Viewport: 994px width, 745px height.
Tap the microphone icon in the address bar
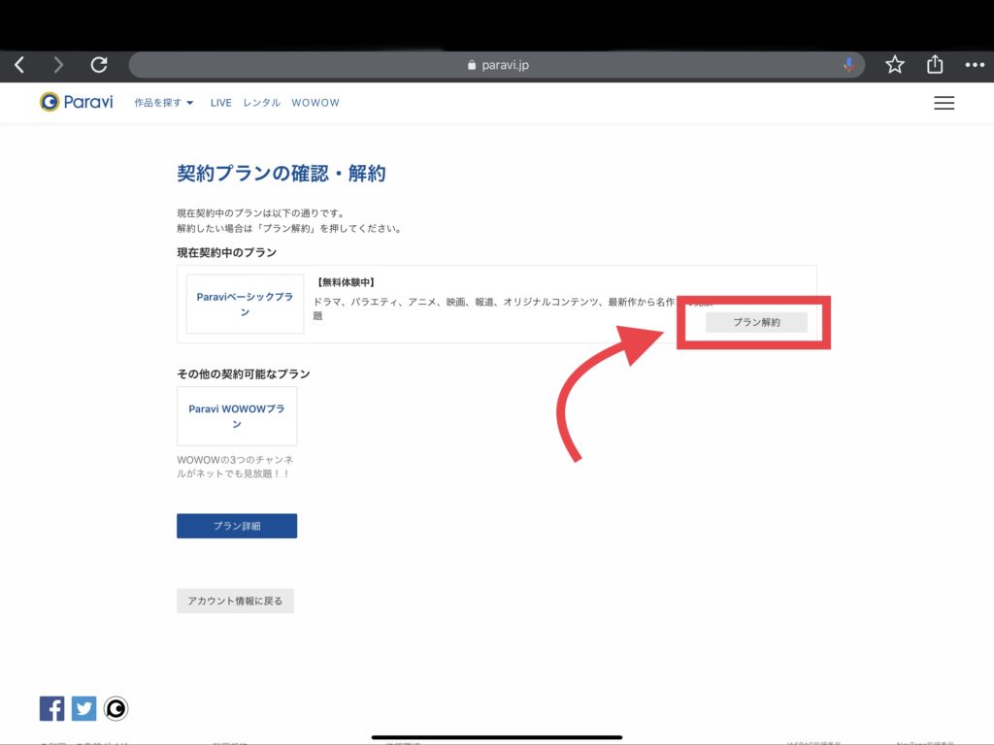pyautogui.click(x=848, y=65)
